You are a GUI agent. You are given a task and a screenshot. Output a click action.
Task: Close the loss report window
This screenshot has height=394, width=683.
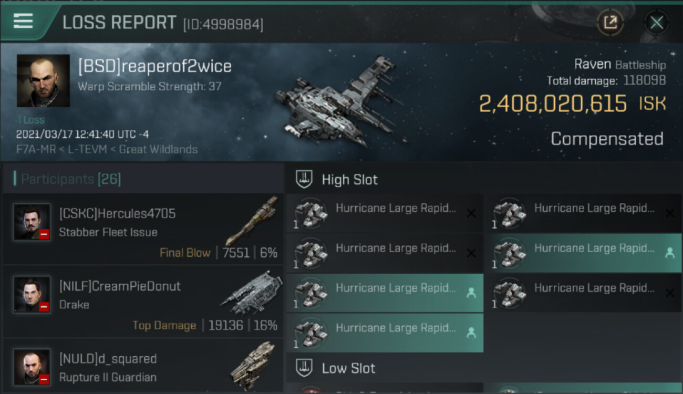[x=656, y=23]
